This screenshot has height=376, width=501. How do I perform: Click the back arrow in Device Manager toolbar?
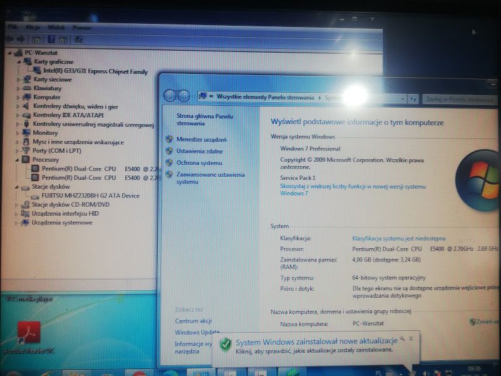click(9, 39)
